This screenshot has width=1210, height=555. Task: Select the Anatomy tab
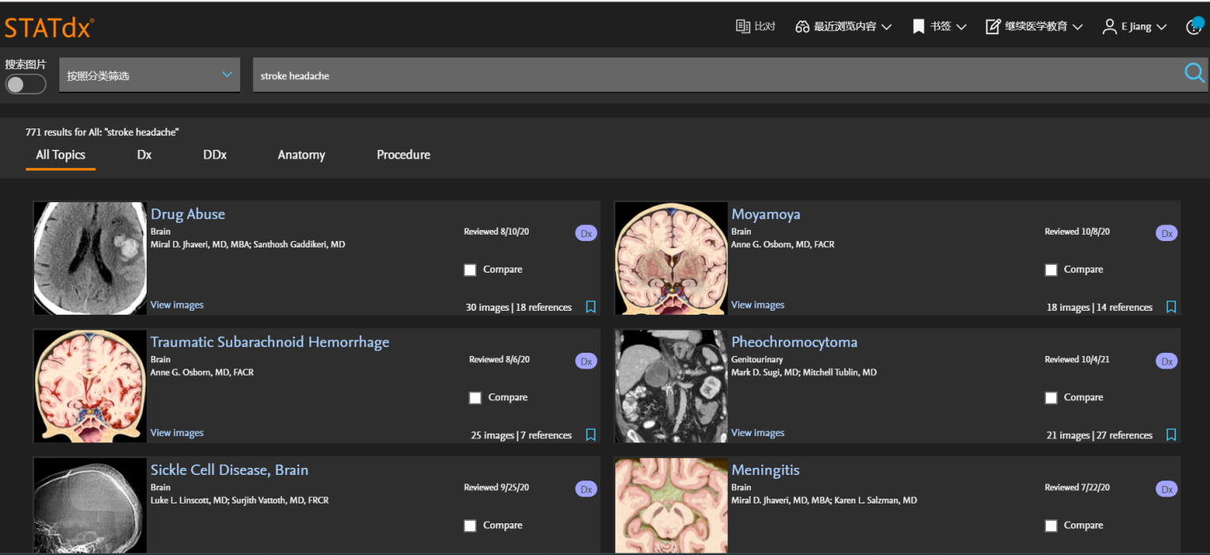301,155
